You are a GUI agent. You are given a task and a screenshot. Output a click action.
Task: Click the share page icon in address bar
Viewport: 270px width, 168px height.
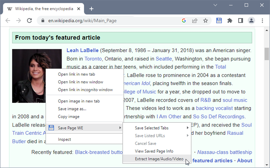tap(194, 21)
